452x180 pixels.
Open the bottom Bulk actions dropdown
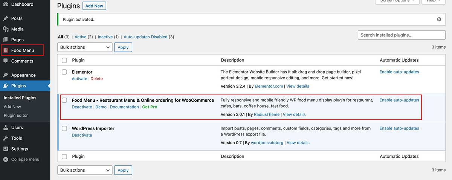point(85,170)
